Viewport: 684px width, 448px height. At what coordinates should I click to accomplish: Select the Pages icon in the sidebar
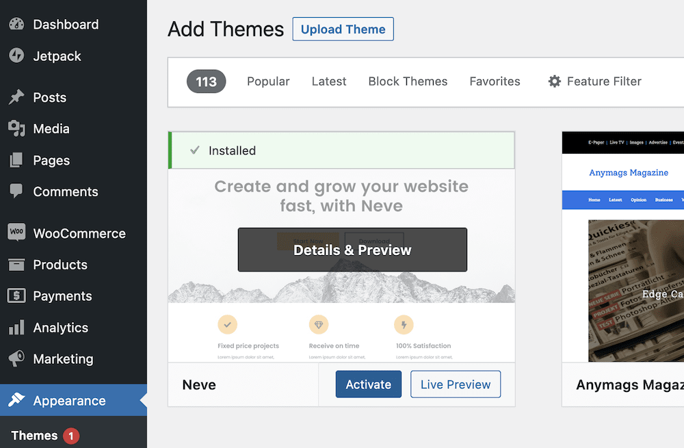pos(17,160)
